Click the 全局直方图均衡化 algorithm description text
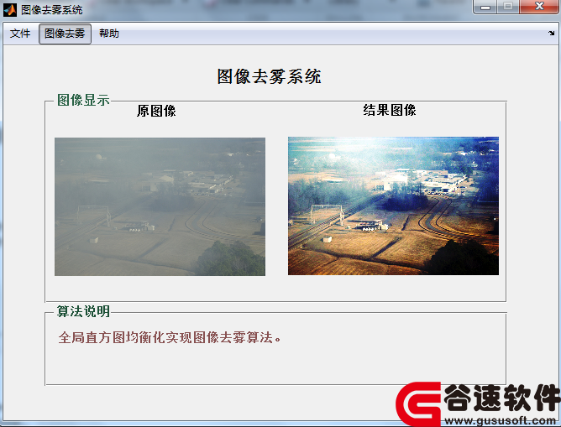The height and width of the screenshot is (427, 561). click(x=170, y=337)
